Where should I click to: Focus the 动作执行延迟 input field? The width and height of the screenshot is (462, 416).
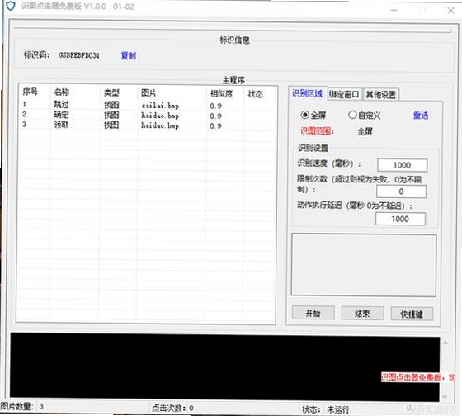pos(400,219)
